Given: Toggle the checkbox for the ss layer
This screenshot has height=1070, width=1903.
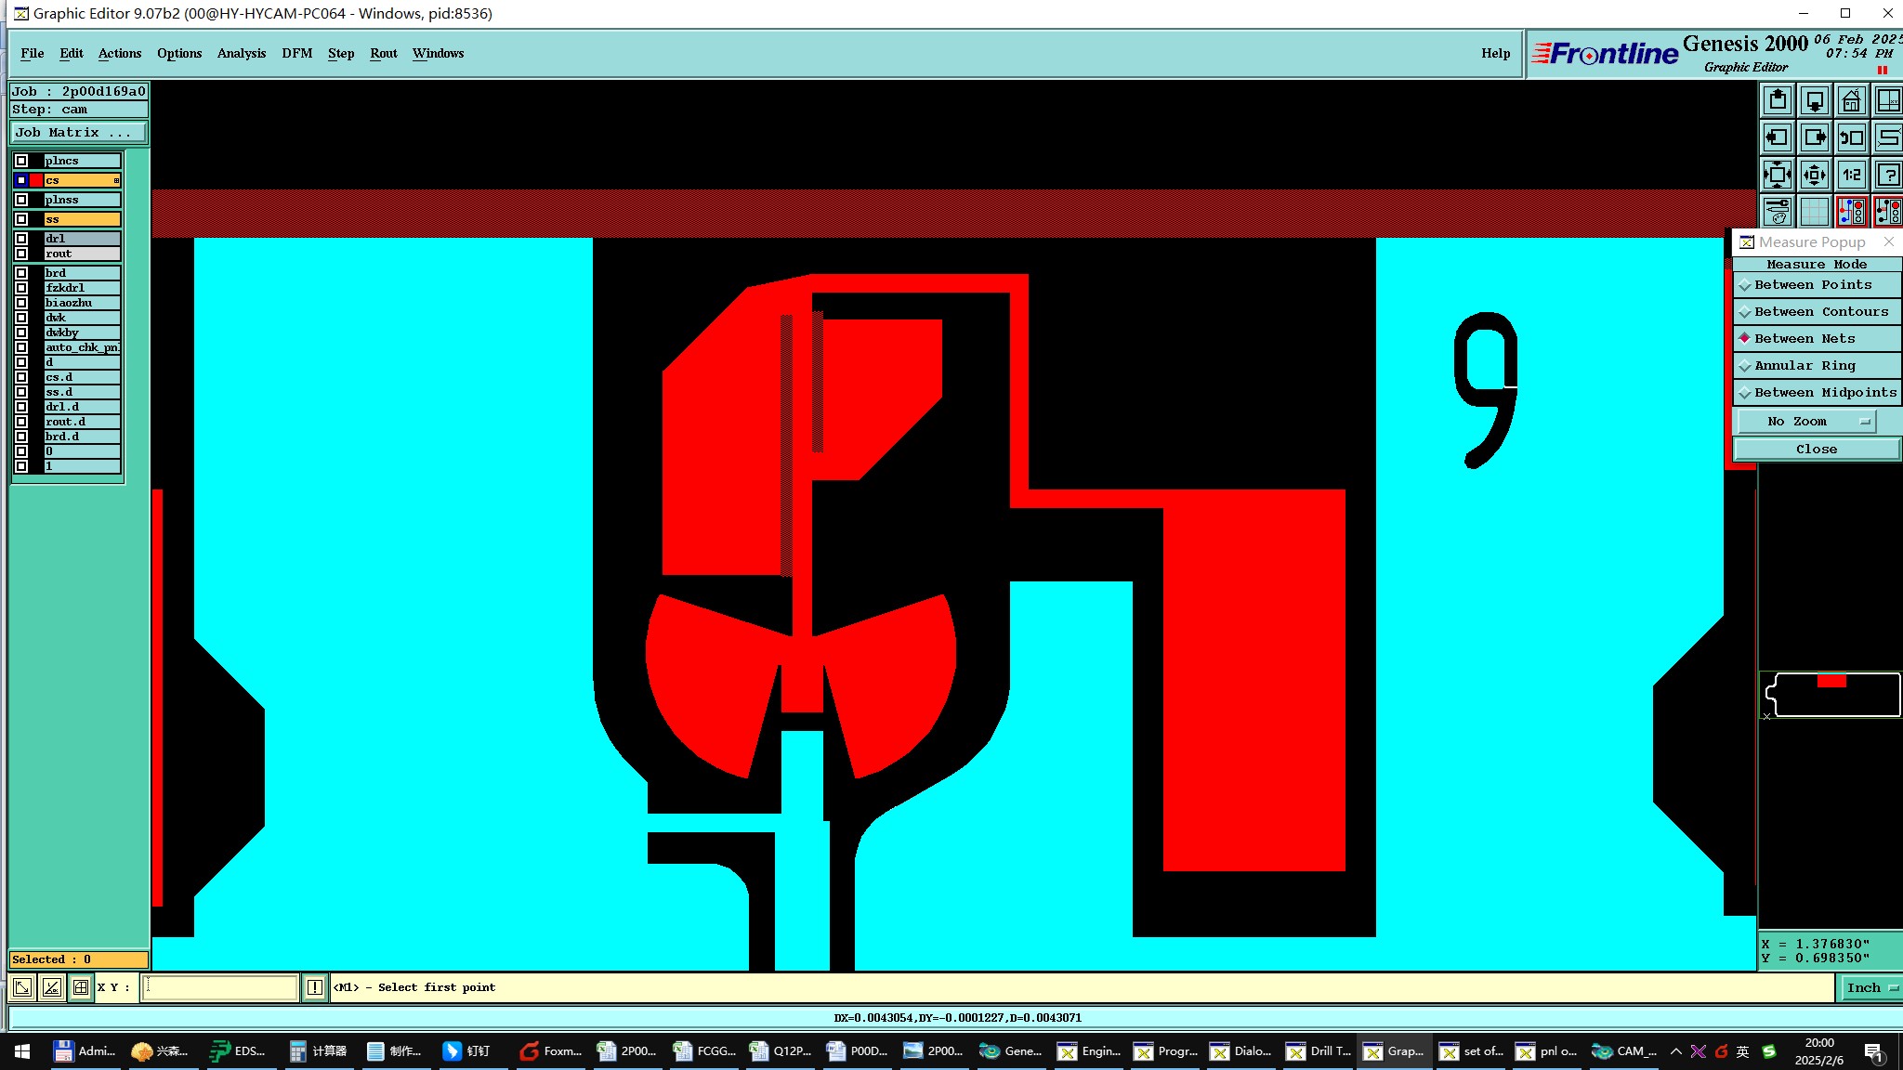Looking at the screenshot, I should tap(21, 219).
